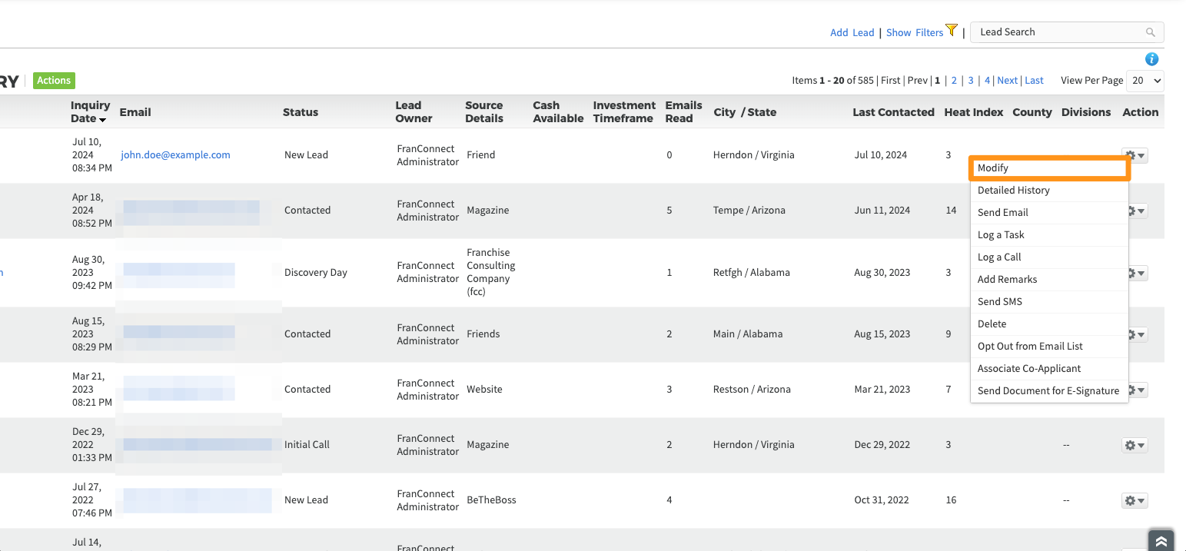The image size is (1186, 551).
Task: Open gear menu for Dec 29, 2022 lead
Action: tap(1135, 445)
